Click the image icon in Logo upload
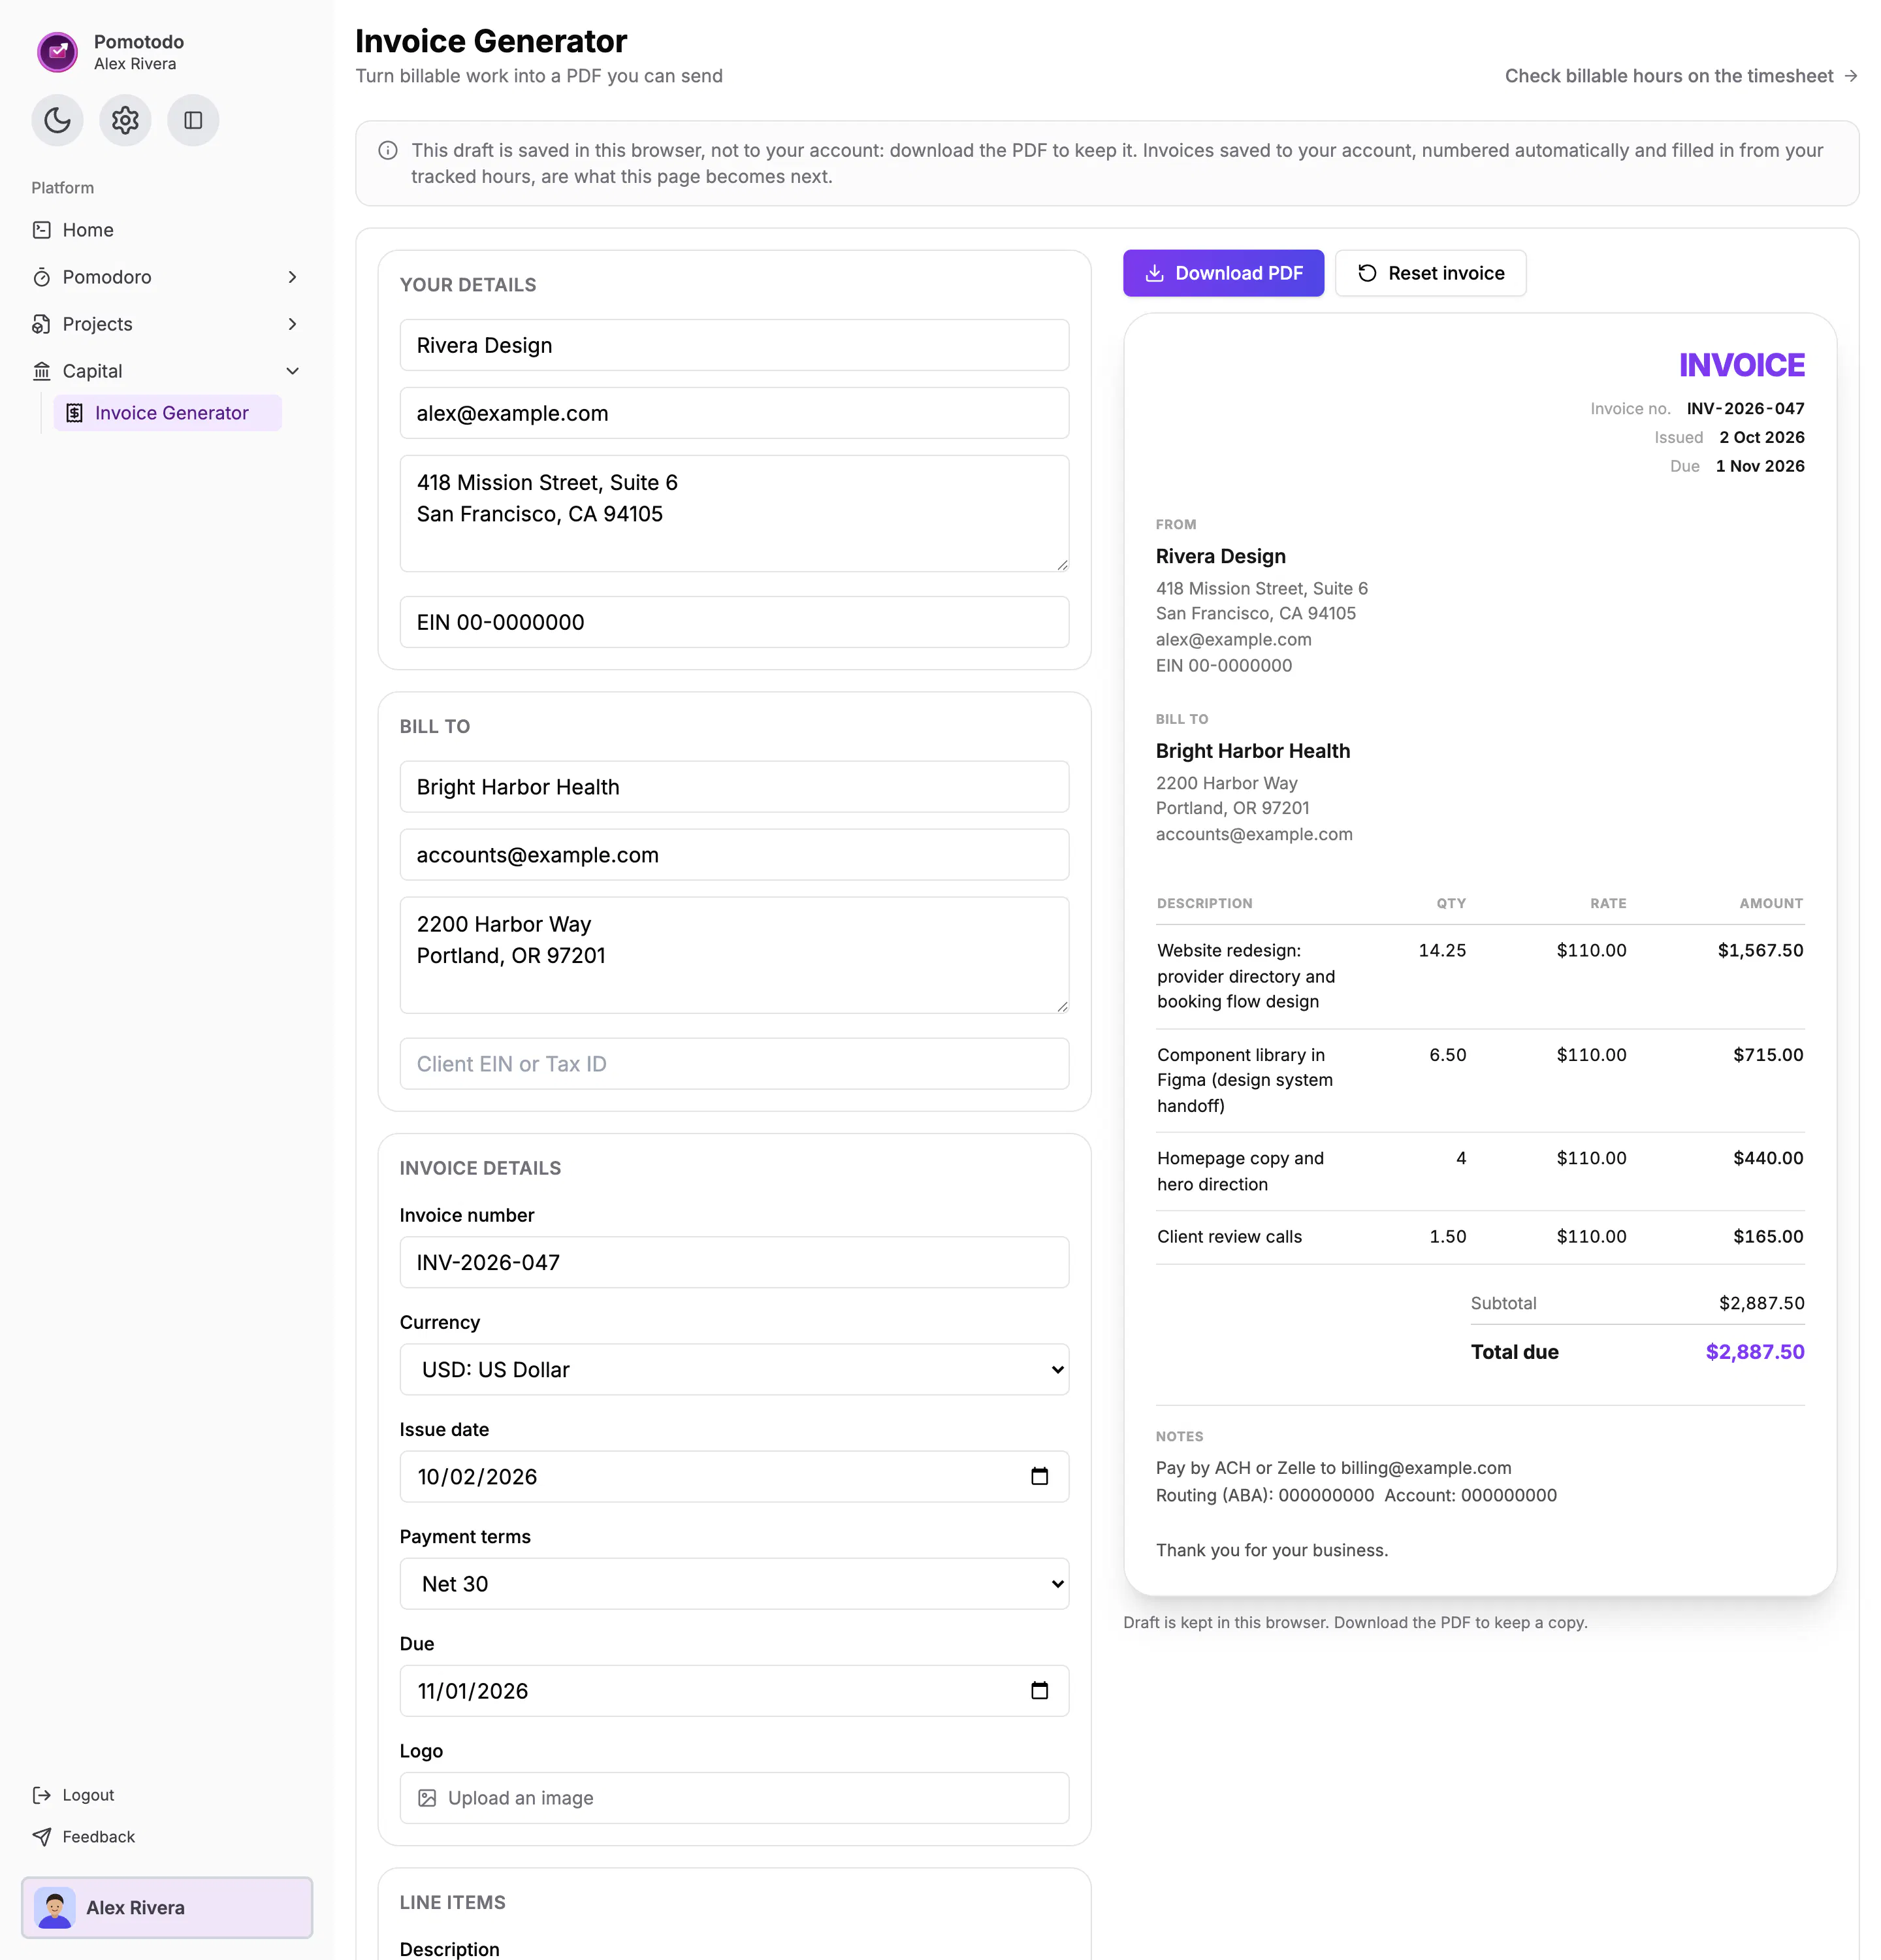Image resolution: width=1881 pixels, height=1960 pixels. click(x=426, y=1798)
